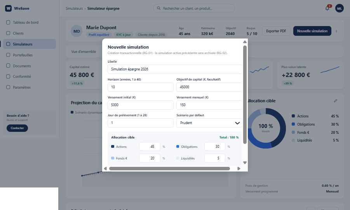Image resolution: width=350 pixels, height=210 pixels.
Task: Click the Prudent dropdown chevron
Action: [x=237, y=123]
